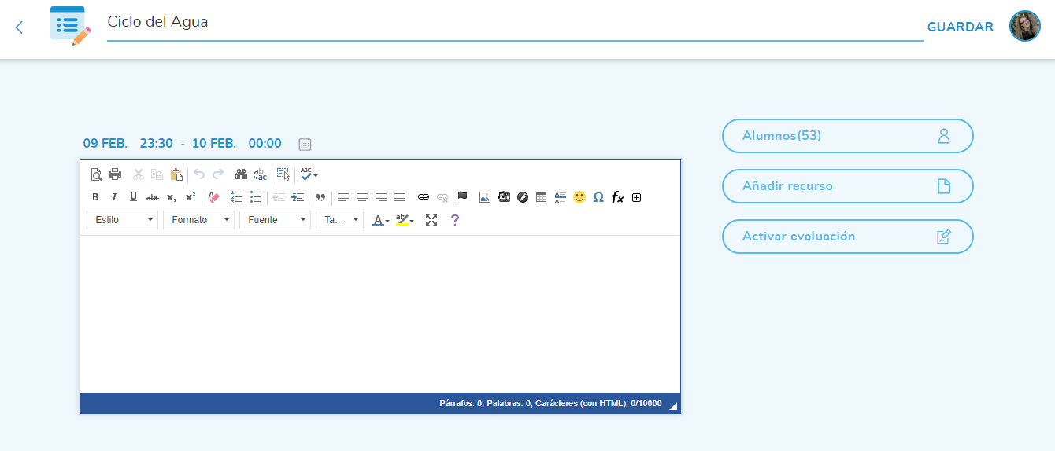Maximize the editor with fullscreen icon
Image resolution: width=1055 pixels, height=451 pixels.
431,220
